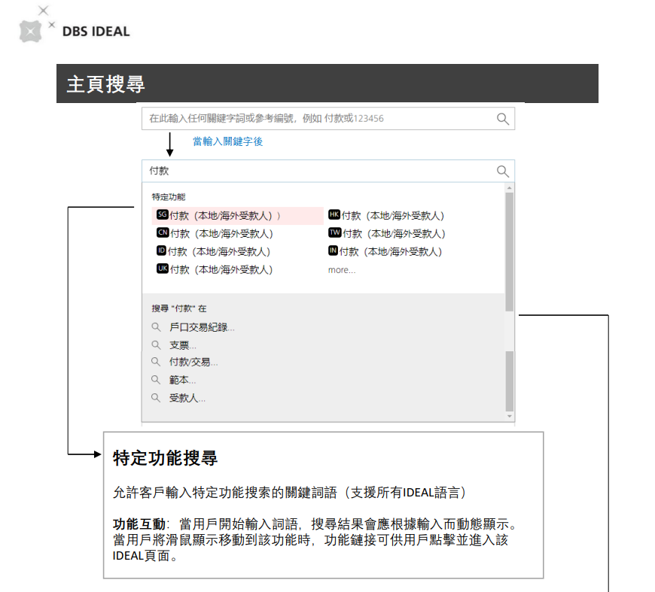
Task: Click the 功能互動 bold label
Action: (139, 524)
